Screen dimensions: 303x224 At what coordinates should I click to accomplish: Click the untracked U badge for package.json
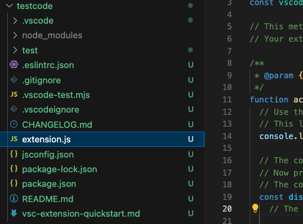[191, 183]
